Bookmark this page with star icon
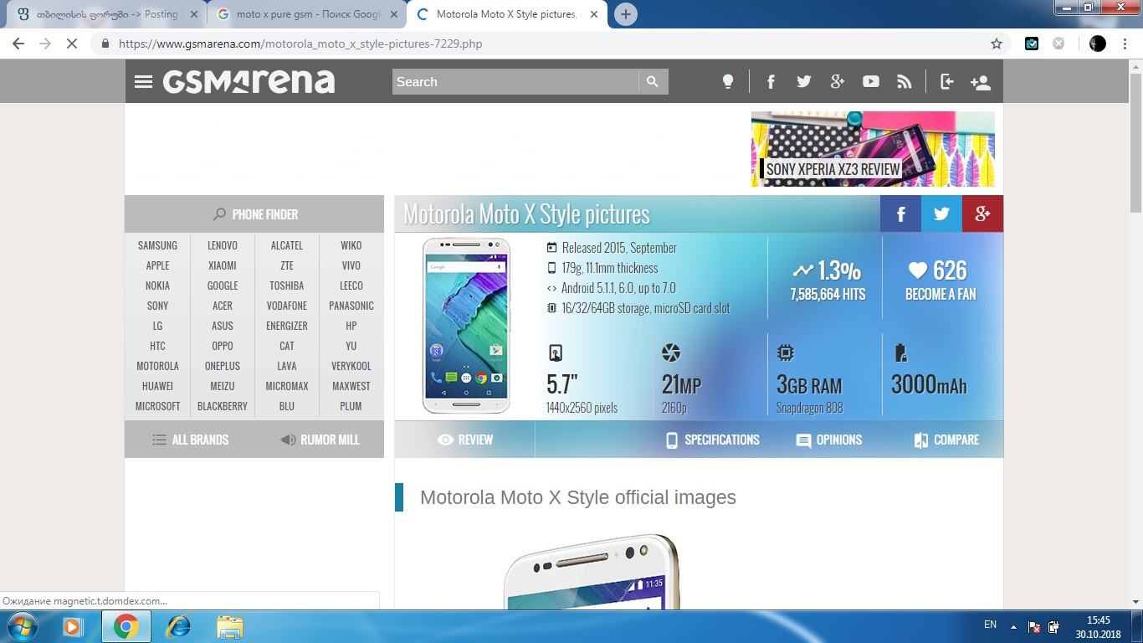1143x643 pixels. 997,44
